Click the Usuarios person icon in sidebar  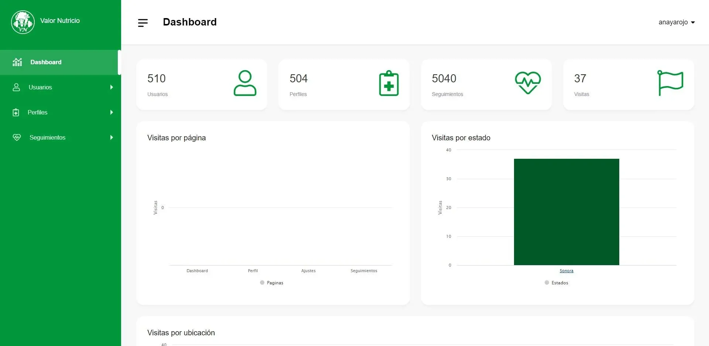16,87
